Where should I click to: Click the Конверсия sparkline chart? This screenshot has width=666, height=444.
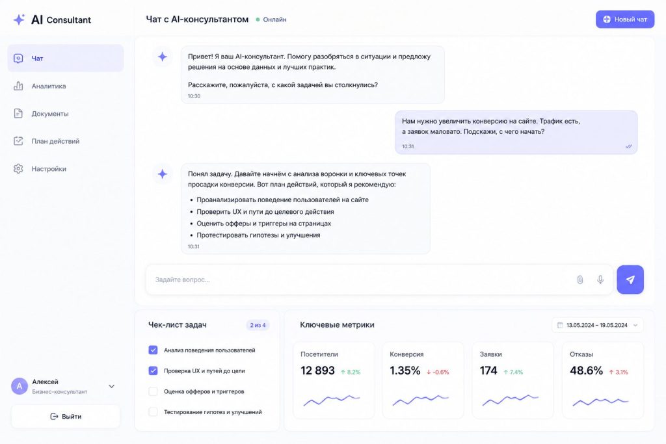[421, 400]
